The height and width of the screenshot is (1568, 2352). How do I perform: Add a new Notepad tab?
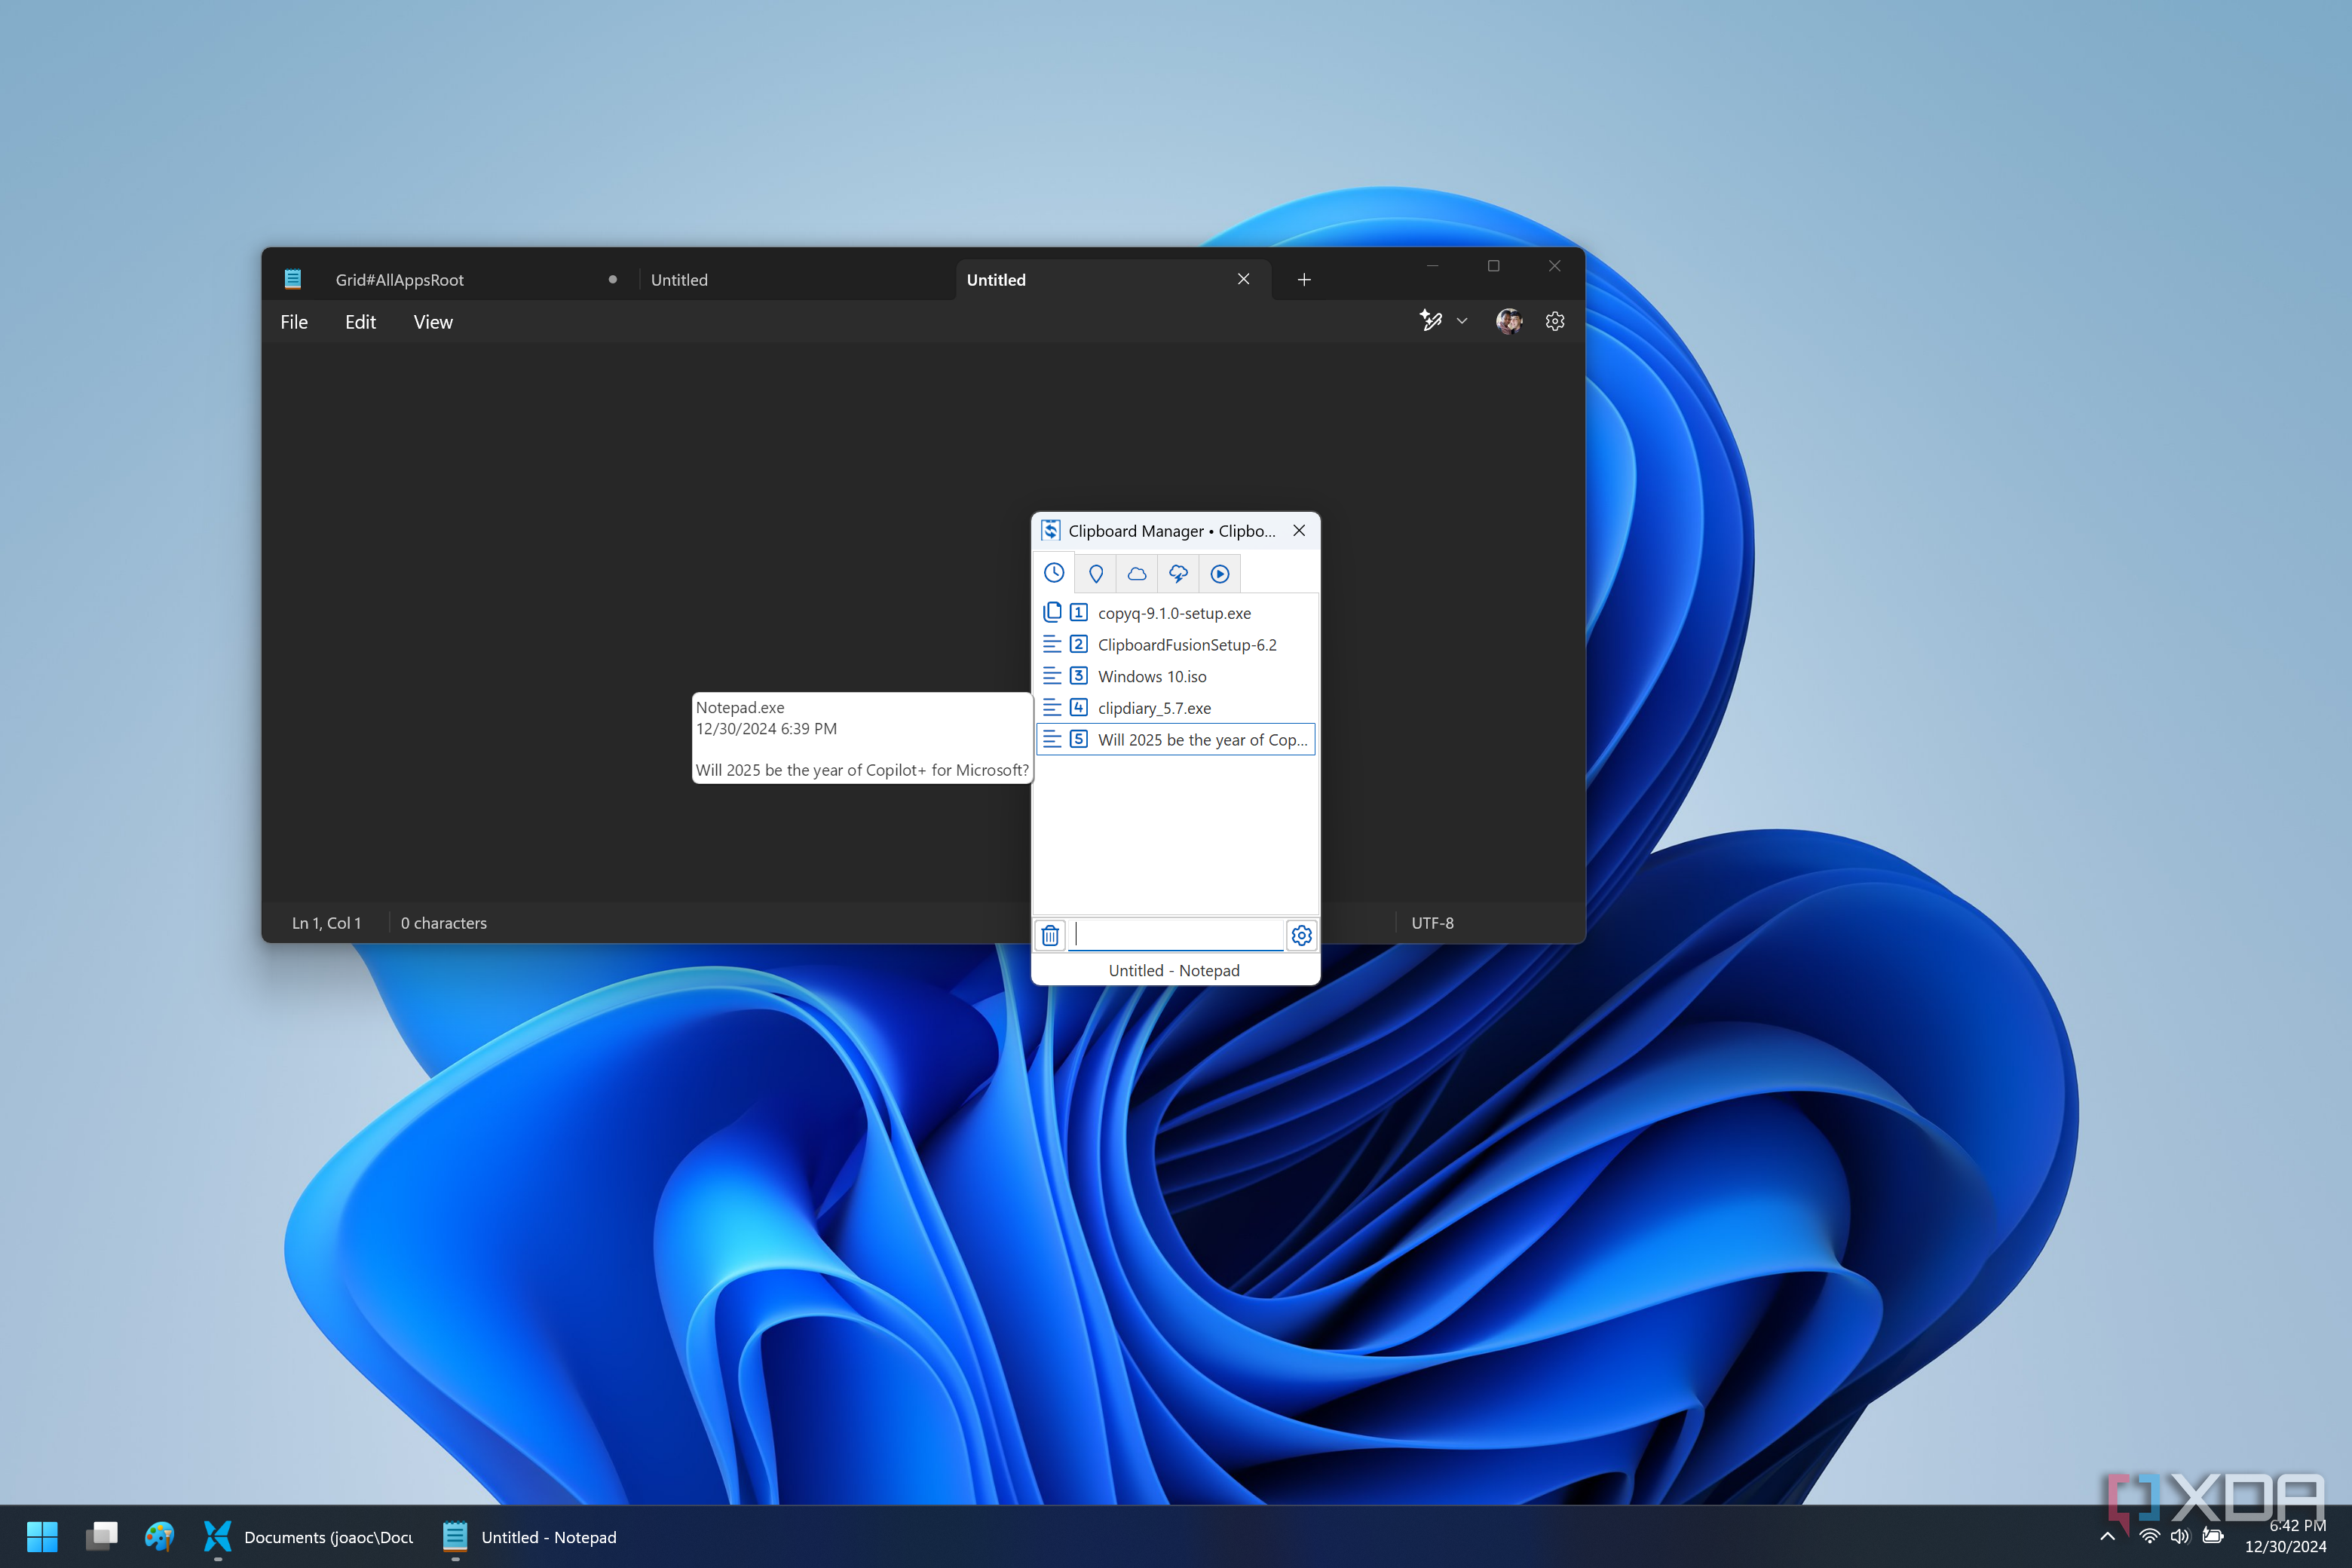pos(1304,280)
